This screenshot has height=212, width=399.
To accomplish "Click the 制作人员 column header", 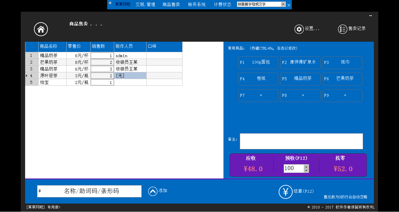I will pos(130,47).
